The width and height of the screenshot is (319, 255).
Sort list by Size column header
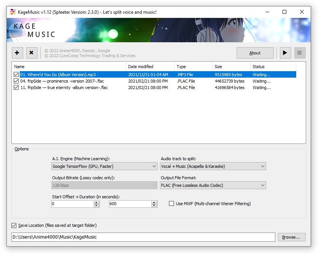click(x=232, y=67)
